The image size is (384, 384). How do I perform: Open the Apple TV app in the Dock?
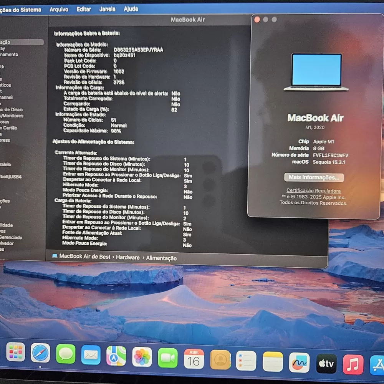pos(326,364)
